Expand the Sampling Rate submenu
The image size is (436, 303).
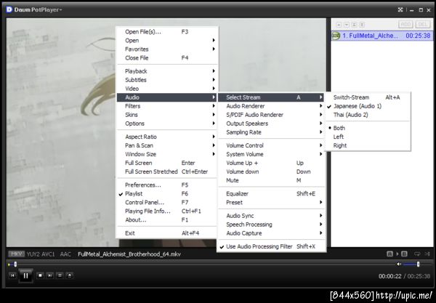[271, 132]
